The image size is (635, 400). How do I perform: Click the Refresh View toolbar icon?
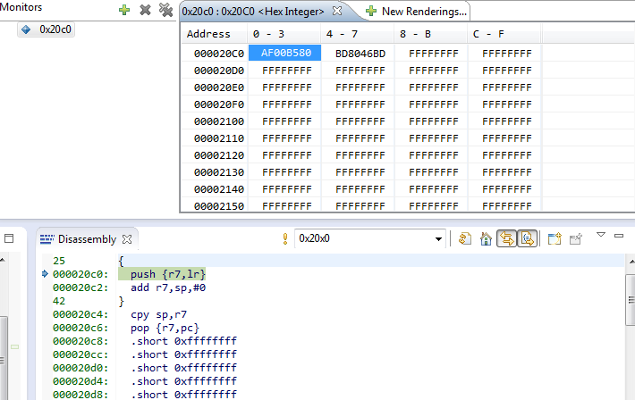click(465, 238)
